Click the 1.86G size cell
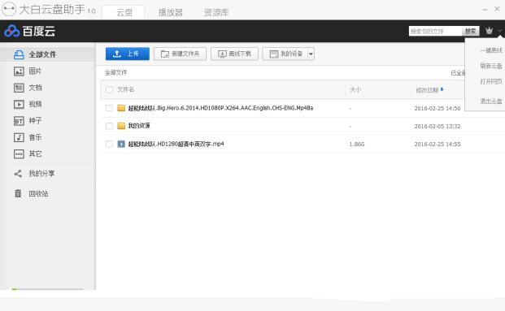 (357, 144)
